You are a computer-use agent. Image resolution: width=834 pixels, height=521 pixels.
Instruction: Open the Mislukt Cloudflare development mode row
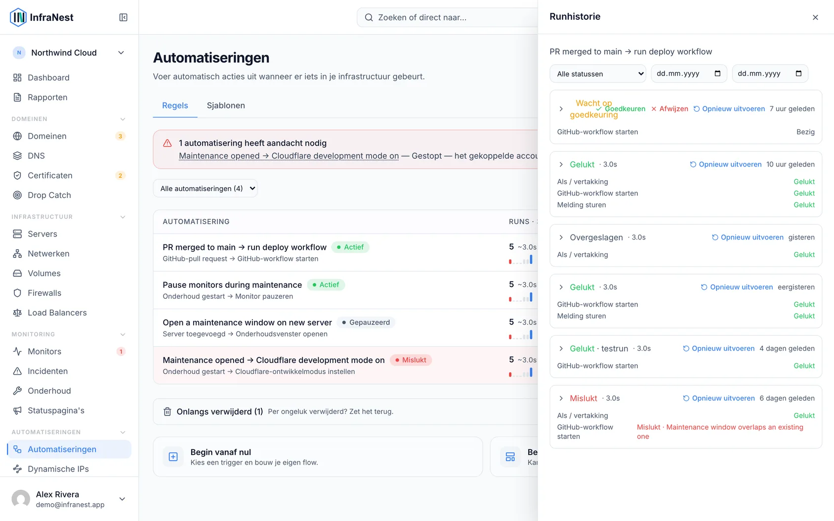point(346,365)
